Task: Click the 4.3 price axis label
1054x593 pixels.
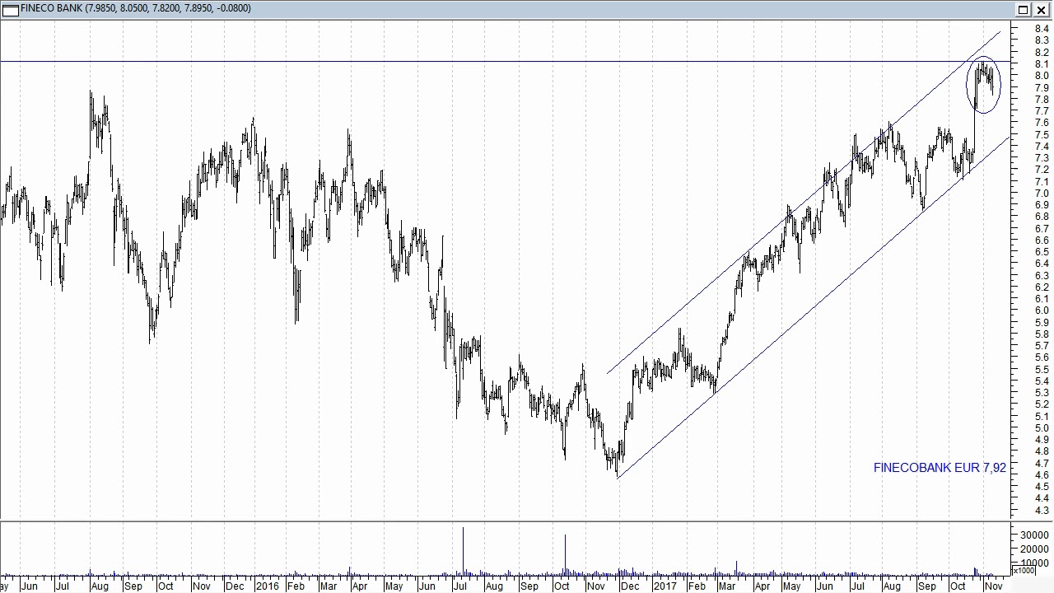Action: click(1042, 511)
